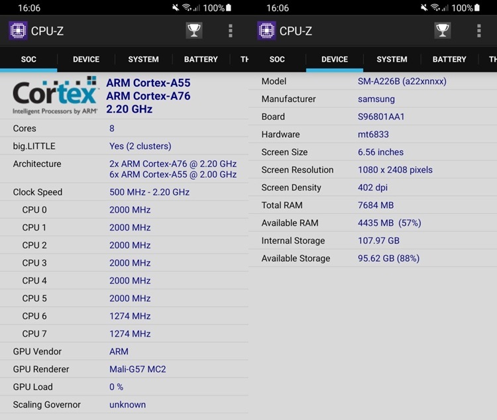
Task: Switch to SOC tab in right screen
Action: pos(277,59)
